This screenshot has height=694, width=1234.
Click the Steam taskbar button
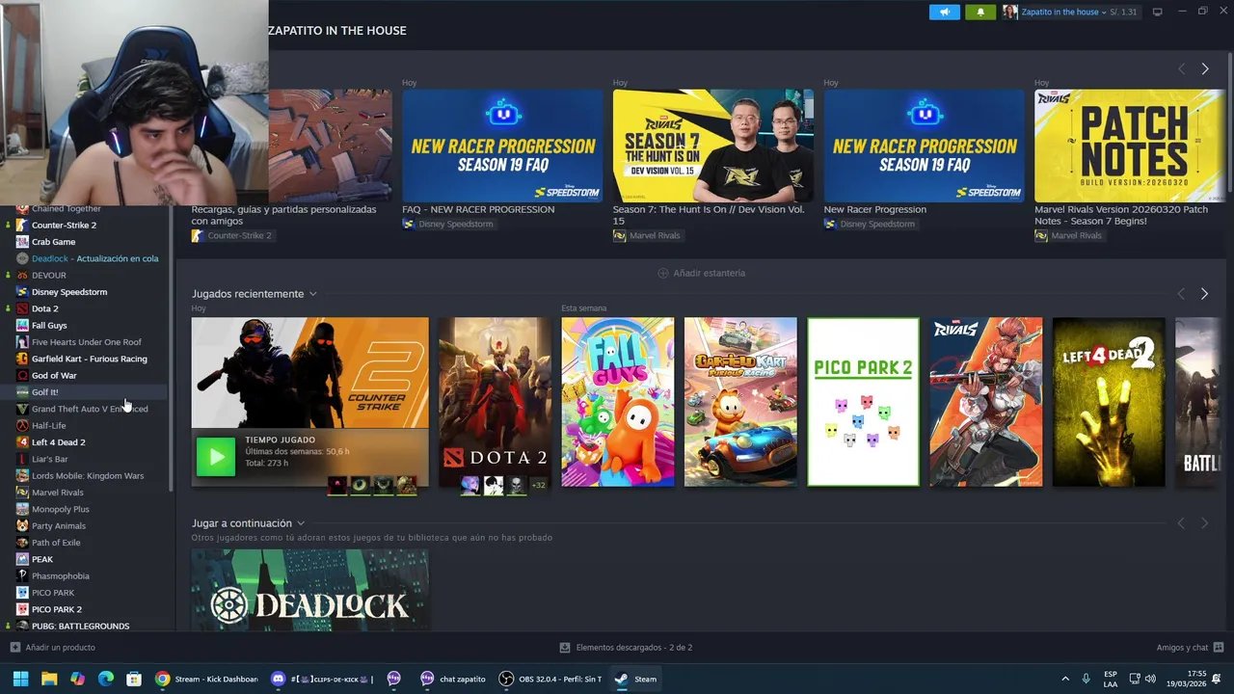coord(636,679)
